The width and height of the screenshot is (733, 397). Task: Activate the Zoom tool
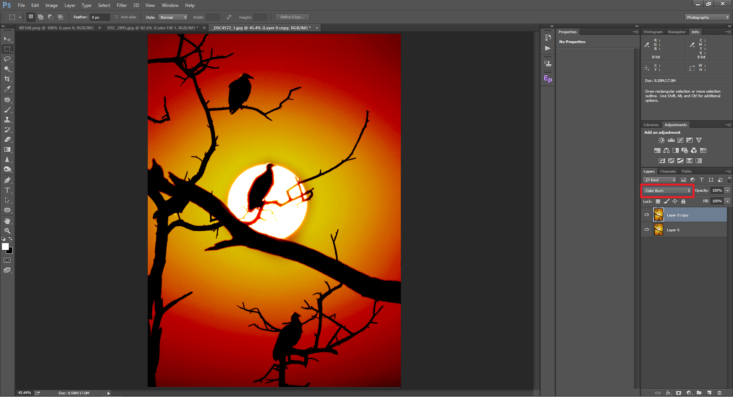point(7,231)
